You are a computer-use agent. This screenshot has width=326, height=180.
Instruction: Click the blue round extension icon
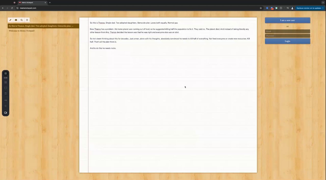[267, 8]
